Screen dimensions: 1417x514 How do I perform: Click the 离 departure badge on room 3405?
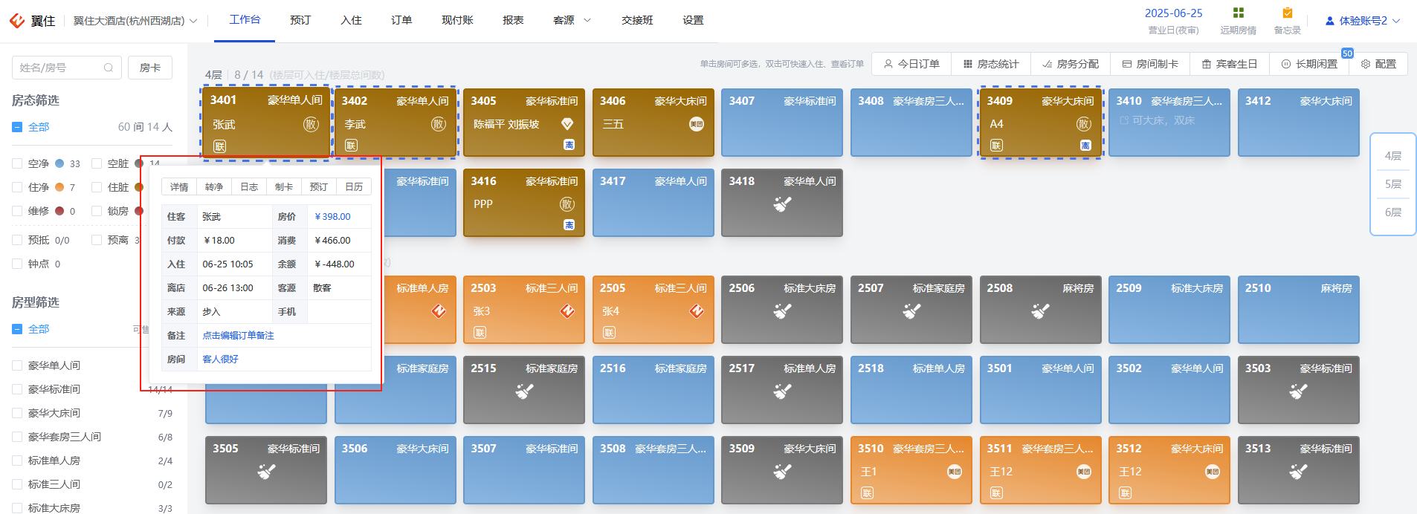click(569, 146)
